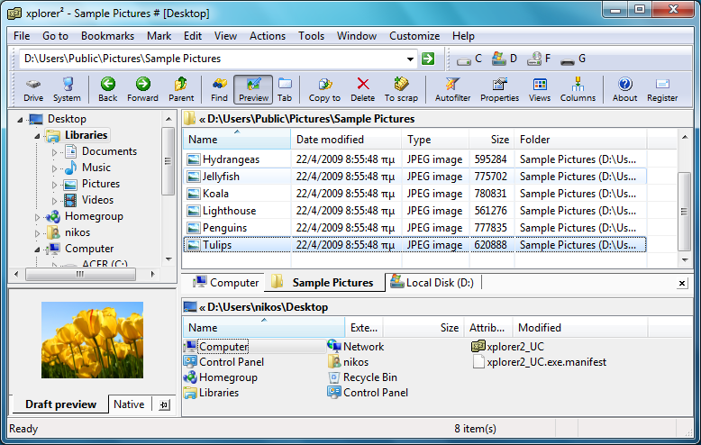
Task: Click the green Go arrow beside the address bar
Action: pos(428,59)
